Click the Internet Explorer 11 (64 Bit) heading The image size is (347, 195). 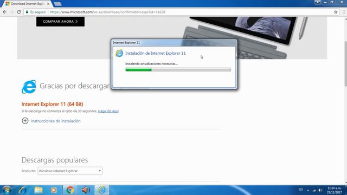(x=52, y=104)
